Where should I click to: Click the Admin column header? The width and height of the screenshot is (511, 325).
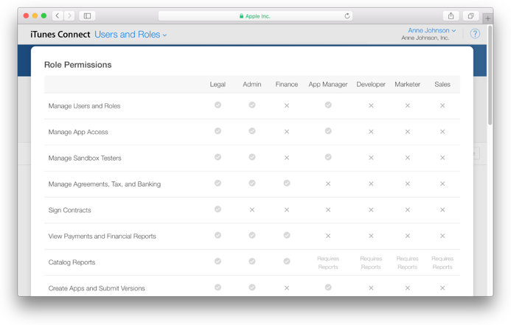[x=252, y=84]
